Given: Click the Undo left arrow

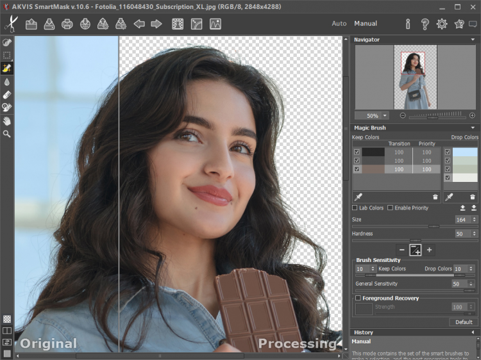Looking at the screenshot, I should coord(139,24).
